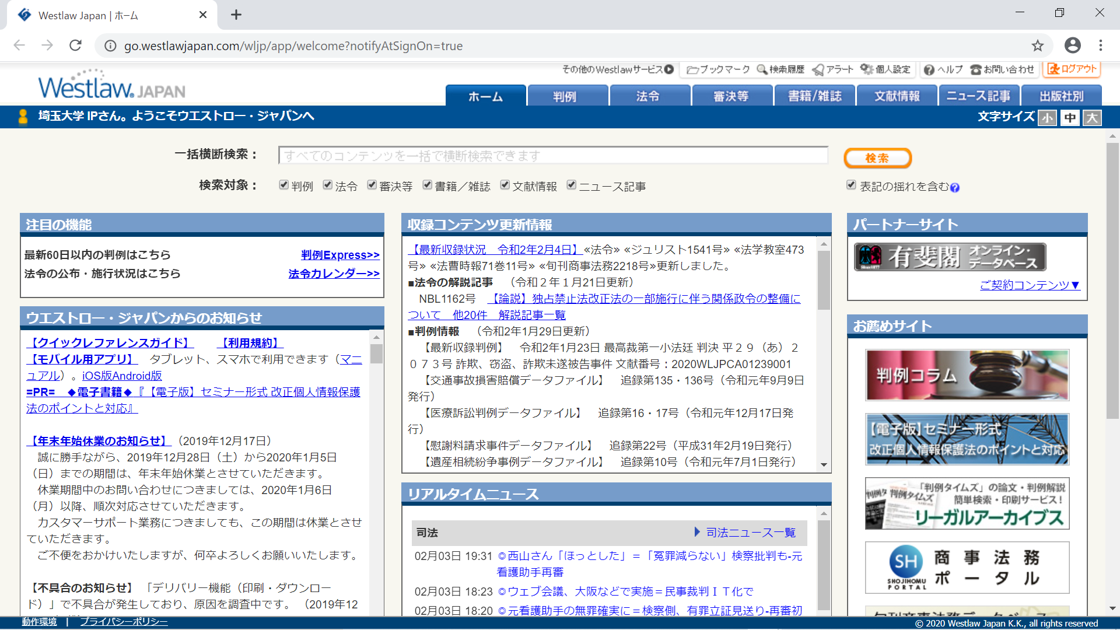
Task: Focus the 一括横断検索 search field
Action: (x=553, y=155)
